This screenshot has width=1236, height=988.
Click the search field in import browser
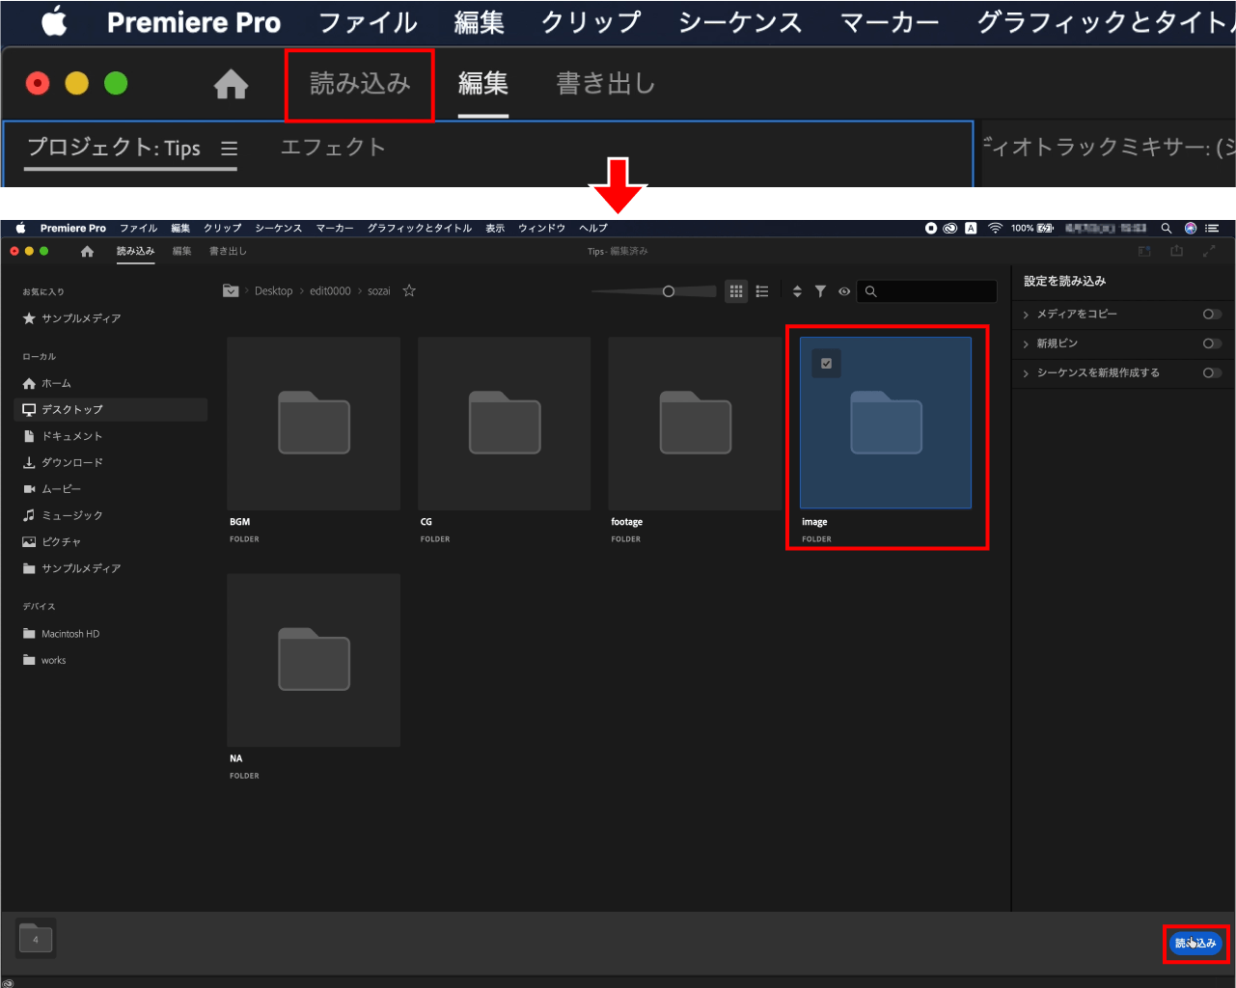pos(927,290)
